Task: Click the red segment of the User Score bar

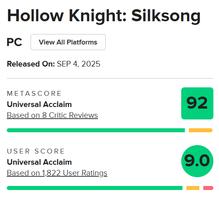Action: pyautogui.click(x=208, y=188)
